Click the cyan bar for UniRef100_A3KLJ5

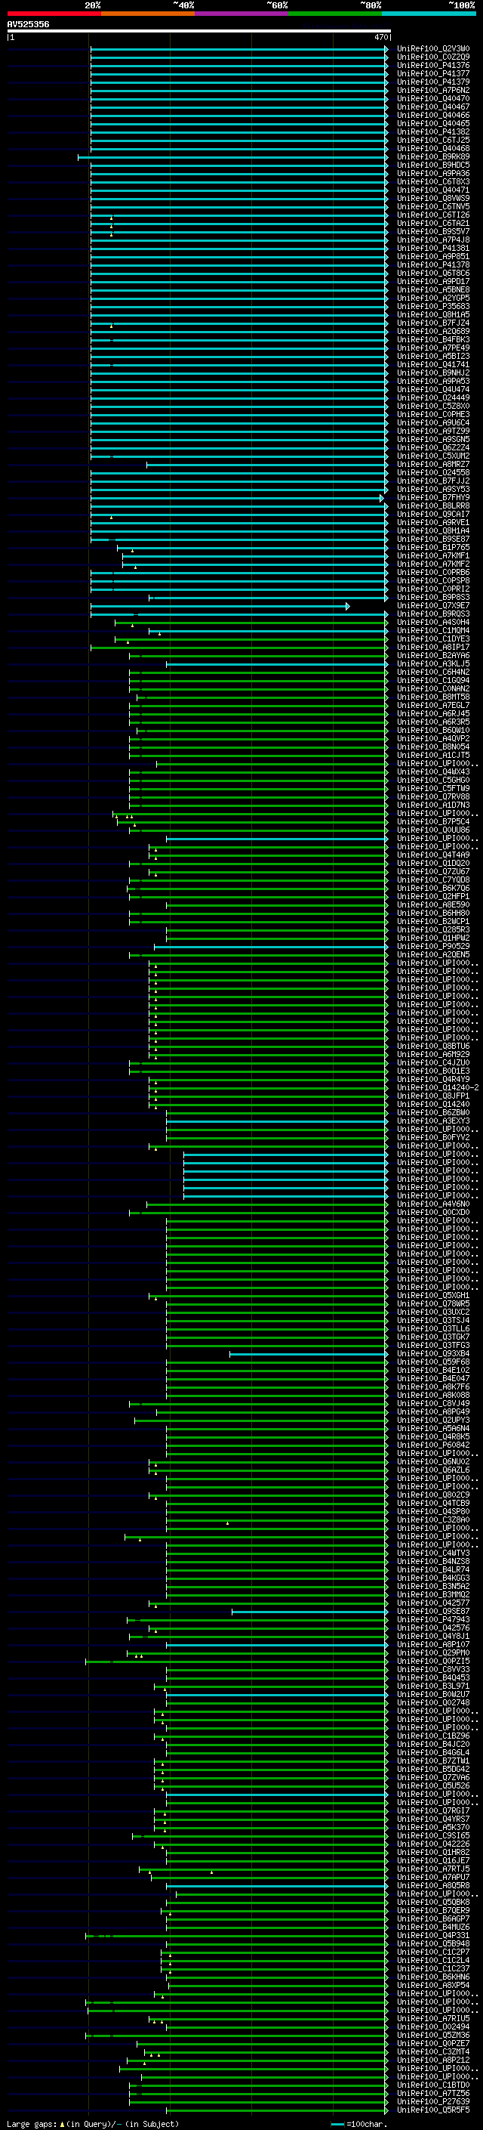point(276,664)
